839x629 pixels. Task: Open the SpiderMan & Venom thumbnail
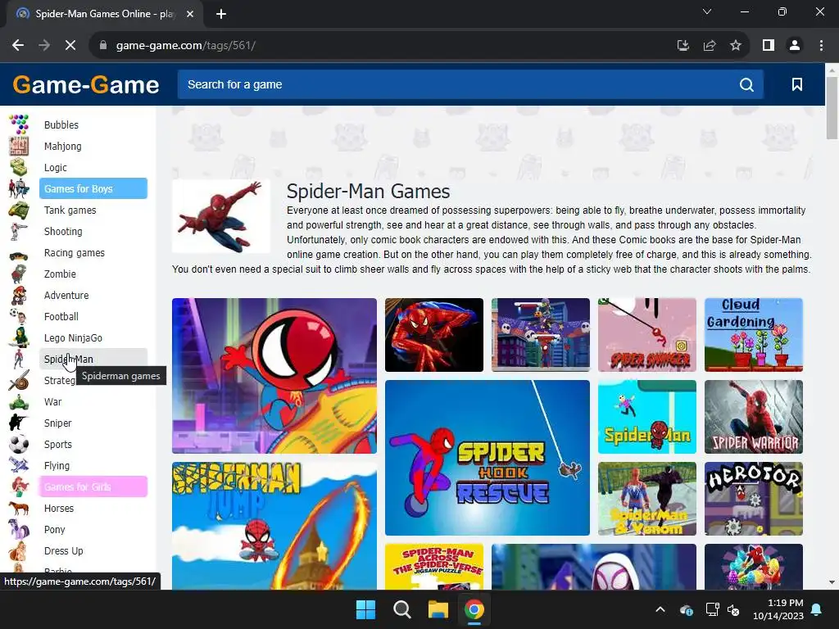point(647,499)
